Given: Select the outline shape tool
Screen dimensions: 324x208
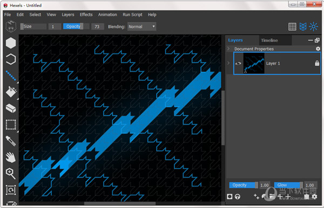Looking at the screenshot, I should click(x=11, y=59).
